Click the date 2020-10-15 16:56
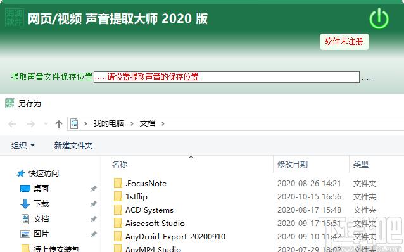The width and height of the screenshot is (404, 252). point(309,197)
